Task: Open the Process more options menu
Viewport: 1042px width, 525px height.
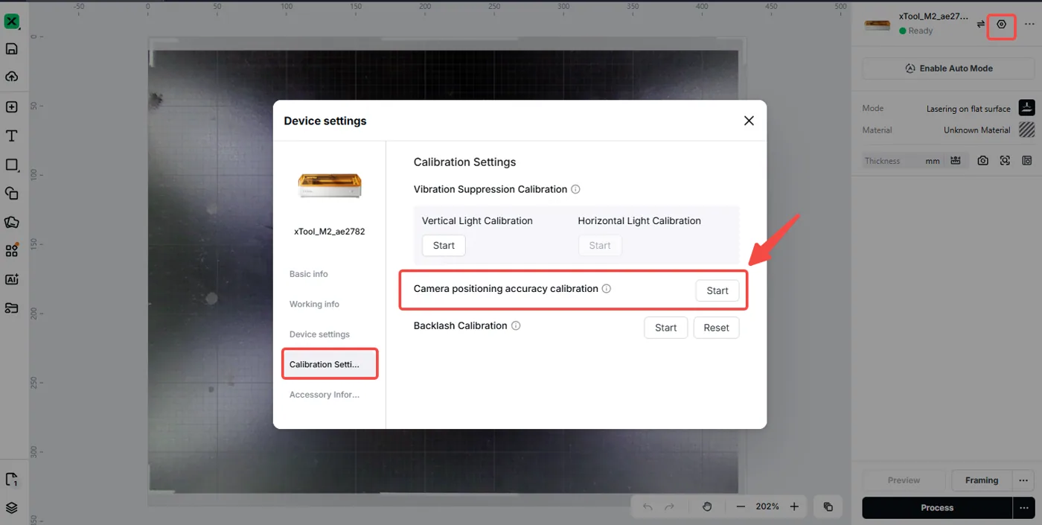Action: [1024, 508]
